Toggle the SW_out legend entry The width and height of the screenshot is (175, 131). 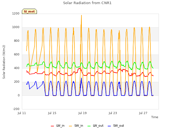tap(116, 126)
